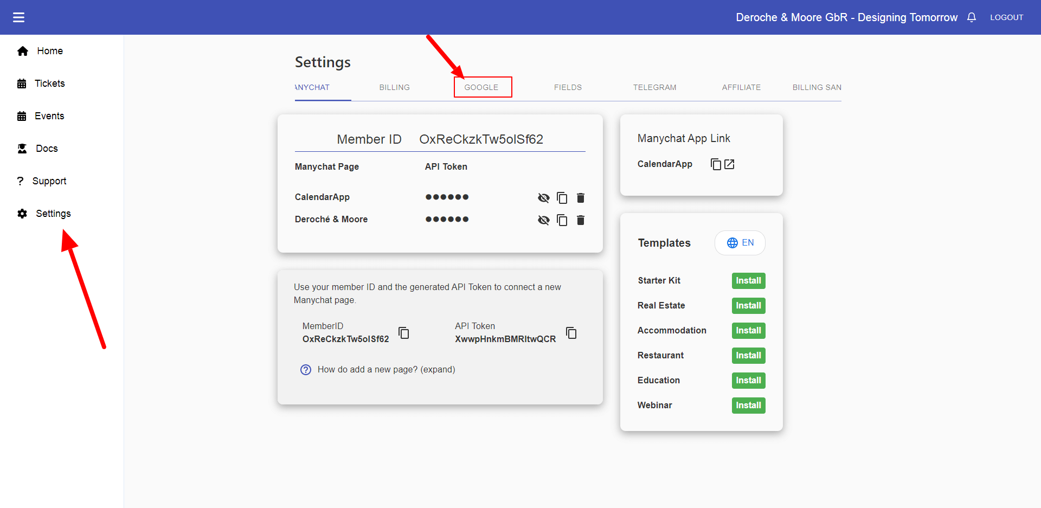
Task: Delete the CalendarApp API token
Action: [580, 198]
